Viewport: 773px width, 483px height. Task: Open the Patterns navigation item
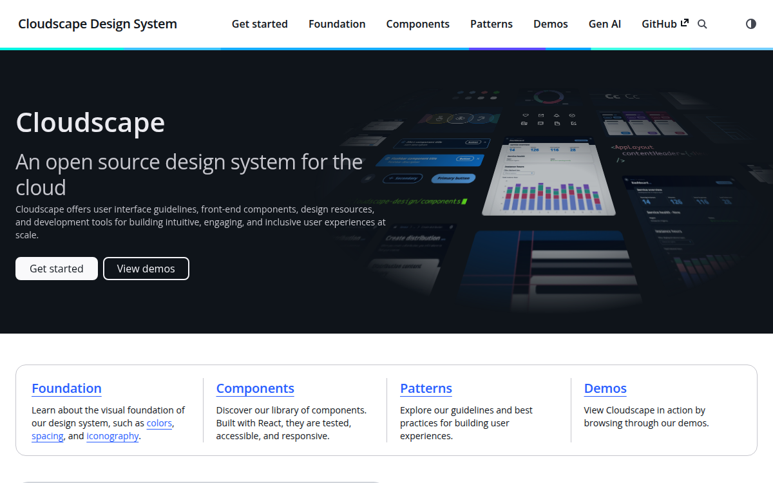(x=491, y=24)
